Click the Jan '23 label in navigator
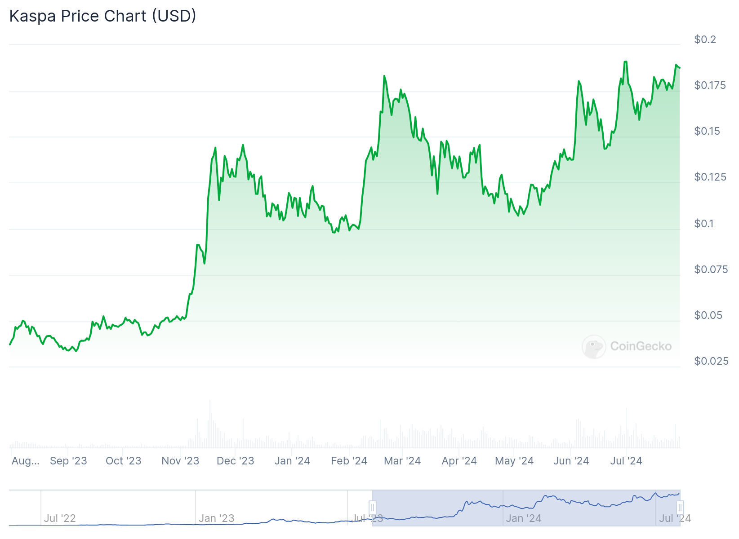This screenshot has width=739, height=539. coord(217,518)
